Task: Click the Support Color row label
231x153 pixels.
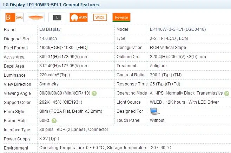Action: pyautogui.click(x=17, y=103)
